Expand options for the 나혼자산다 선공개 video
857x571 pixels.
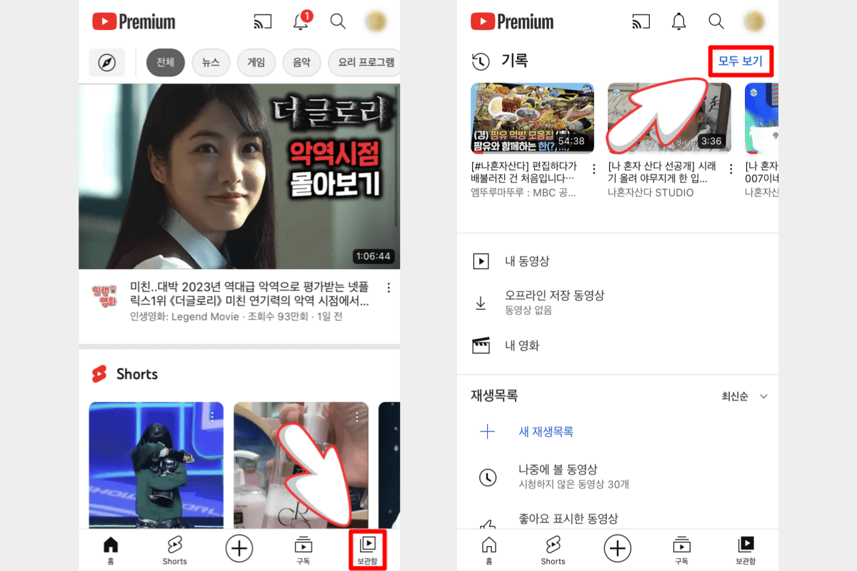coord(731,168)
